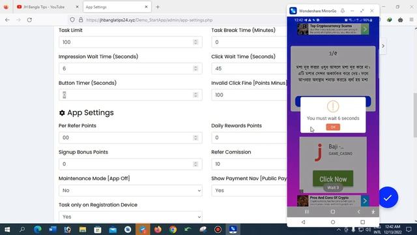Click the red screen recorder taskbar icon

(x=218, y=229)
